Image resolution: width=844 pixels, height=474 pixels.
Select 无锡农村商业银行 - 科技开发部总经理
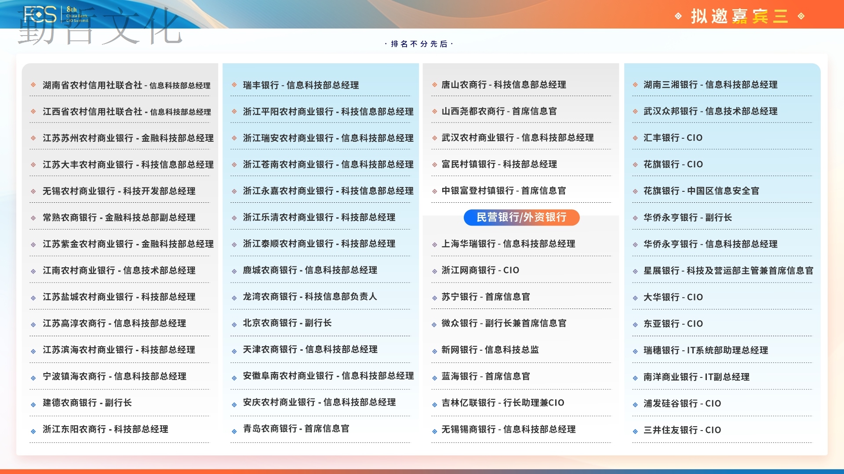119,191
